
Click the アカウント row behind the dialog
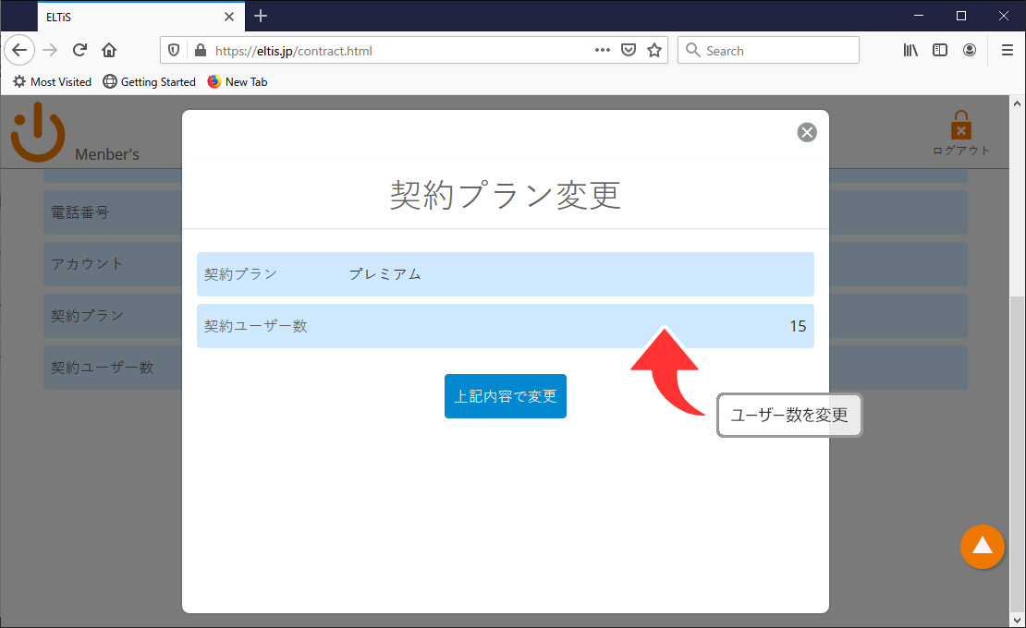[x=113, y=264]
